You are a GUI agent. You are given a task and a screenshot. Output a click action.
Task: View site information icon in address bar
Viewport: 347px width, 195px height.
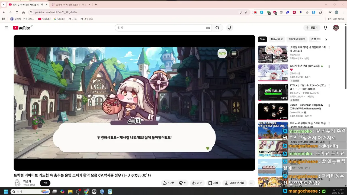click(x=31, y=12)
